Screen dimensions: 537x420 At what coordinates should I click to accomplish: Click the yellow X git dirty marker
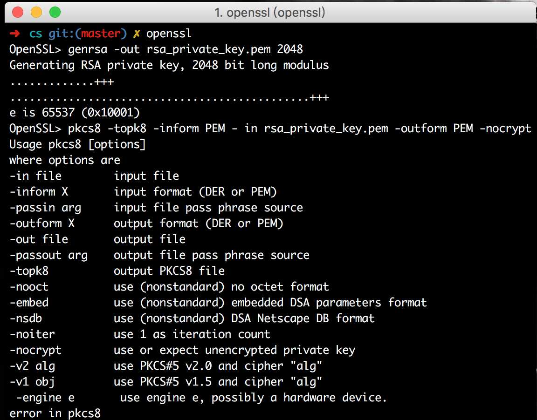tap(136, 34)
